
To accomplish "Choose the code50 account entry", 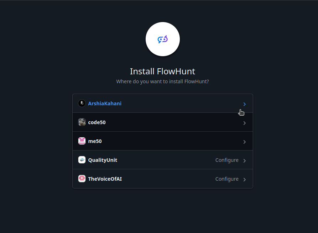I will (x=97, y=122).
